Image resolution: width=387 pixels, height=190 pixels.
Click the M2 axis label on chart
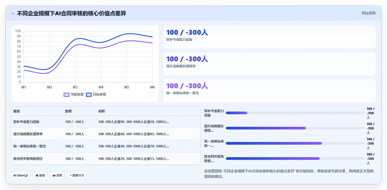[x=49, y=87]
